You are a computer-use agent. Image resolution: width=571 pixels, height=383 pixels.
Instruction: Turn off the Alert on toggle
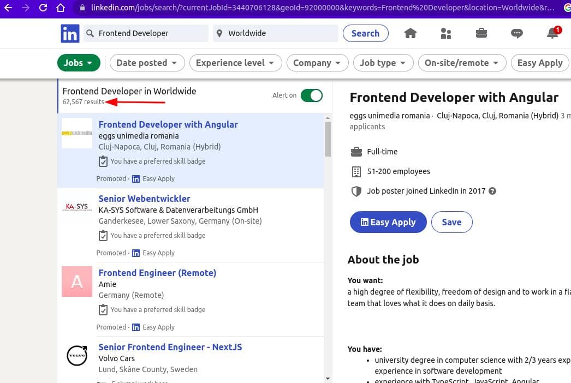(x=312, y=95)
